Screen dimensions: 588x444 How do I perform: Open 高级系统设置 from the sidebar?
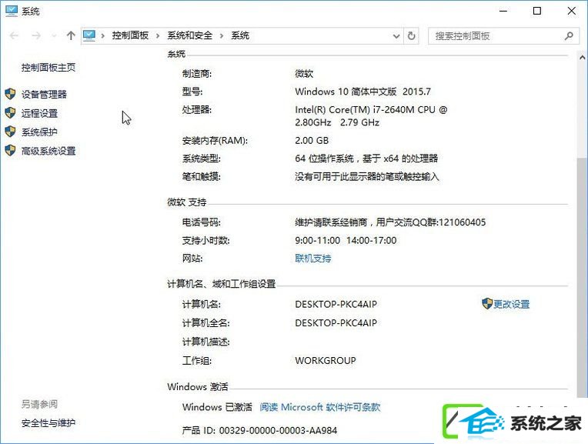[48, 151]
